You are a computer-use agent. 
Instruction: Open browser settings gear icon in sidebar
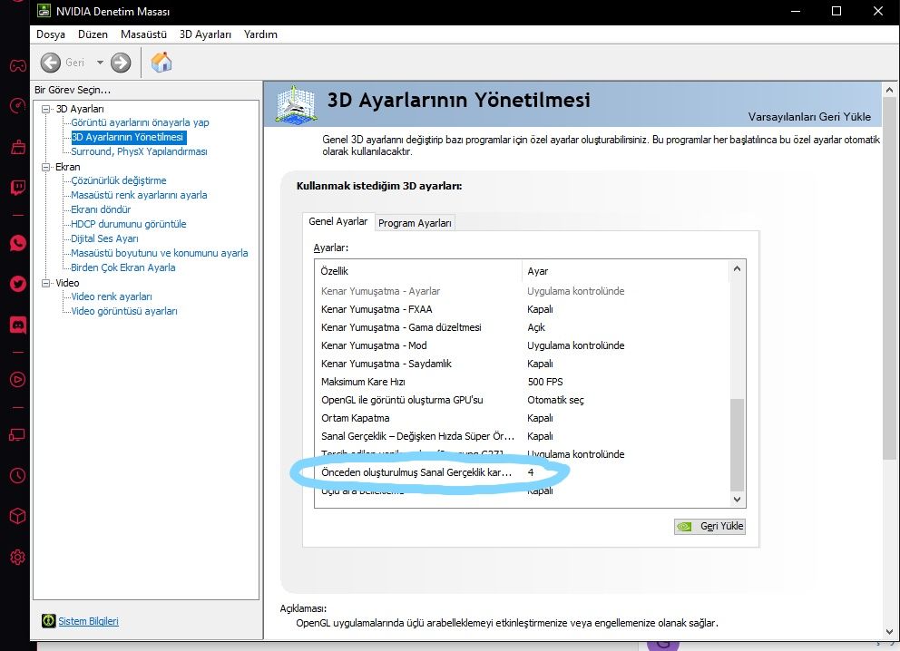17,557
